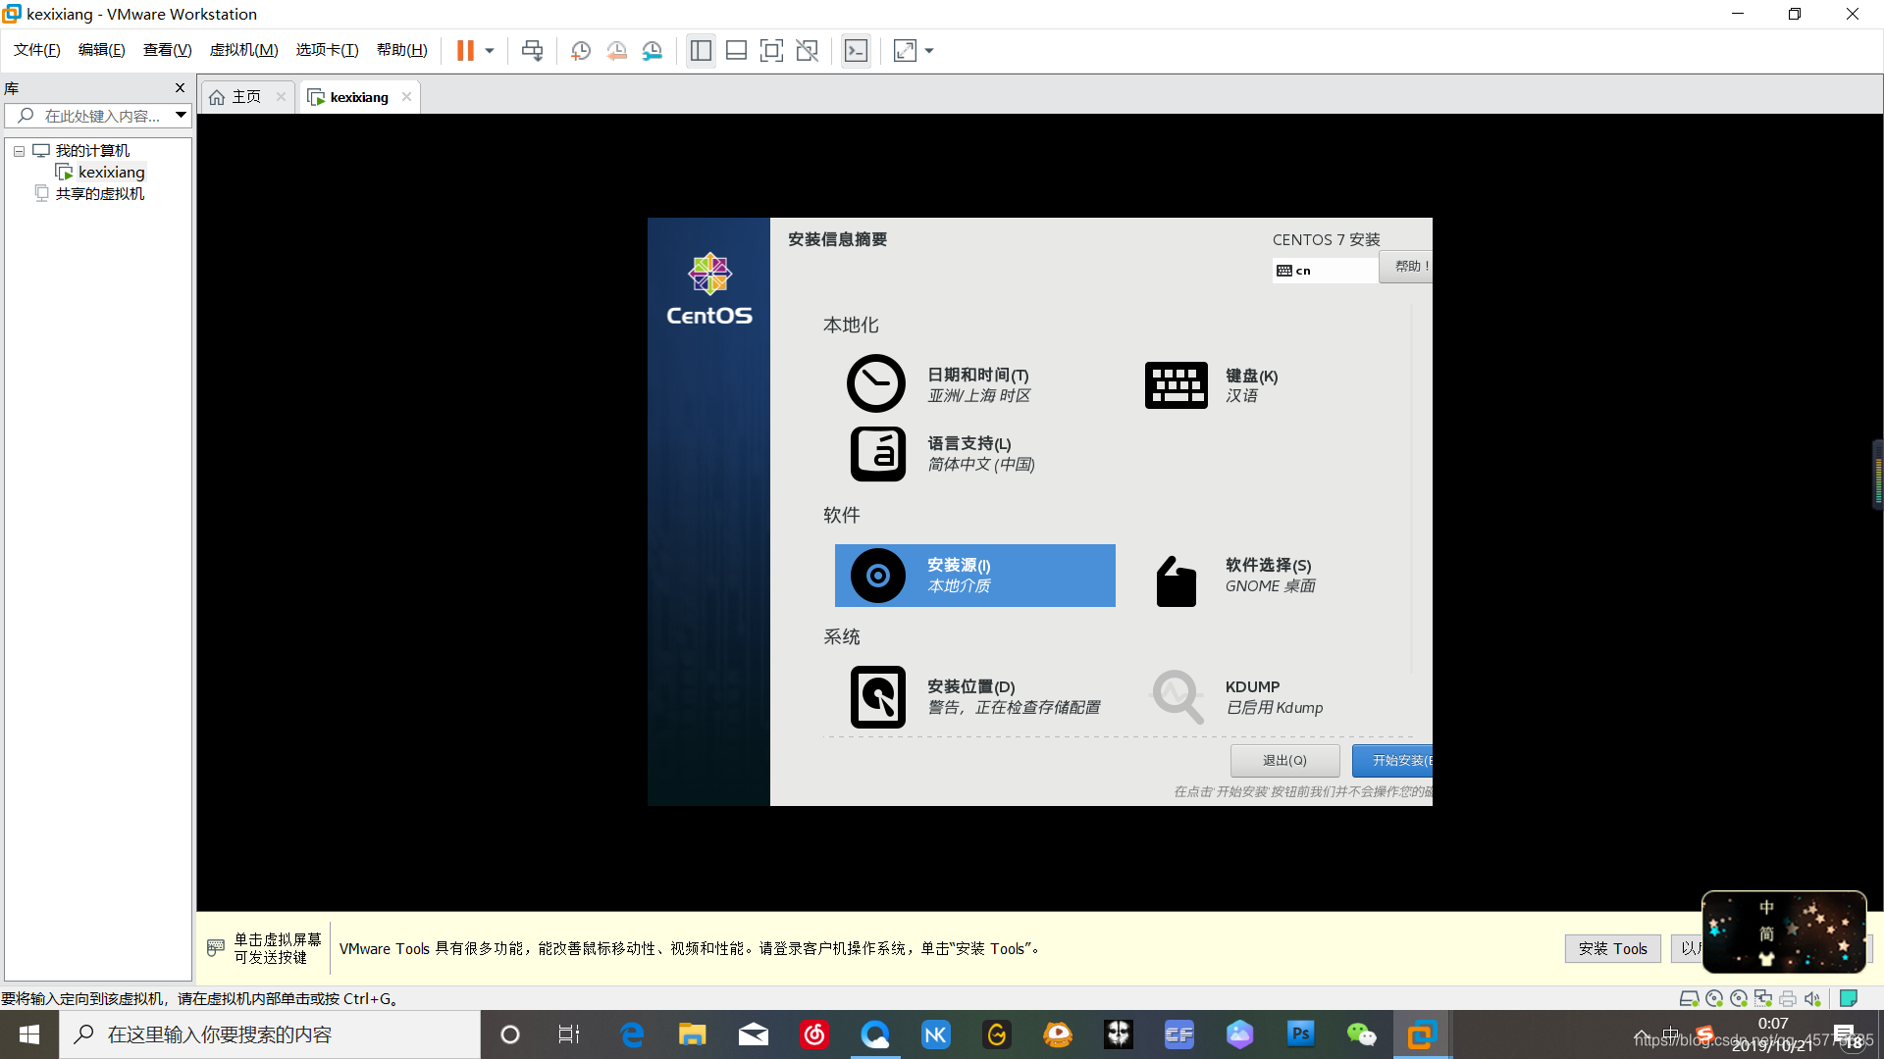Click the Send Ctrl+Alt+Del toolbar icon

tap(532, 51)
